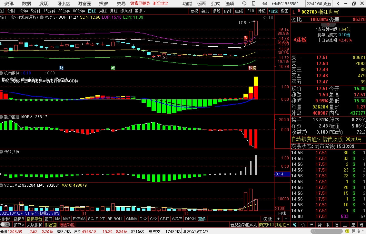Expand the 情绪共振 indicator dropdown
Image resolution: width=366 pixels, height=234 pixels.
coord(2,152)
